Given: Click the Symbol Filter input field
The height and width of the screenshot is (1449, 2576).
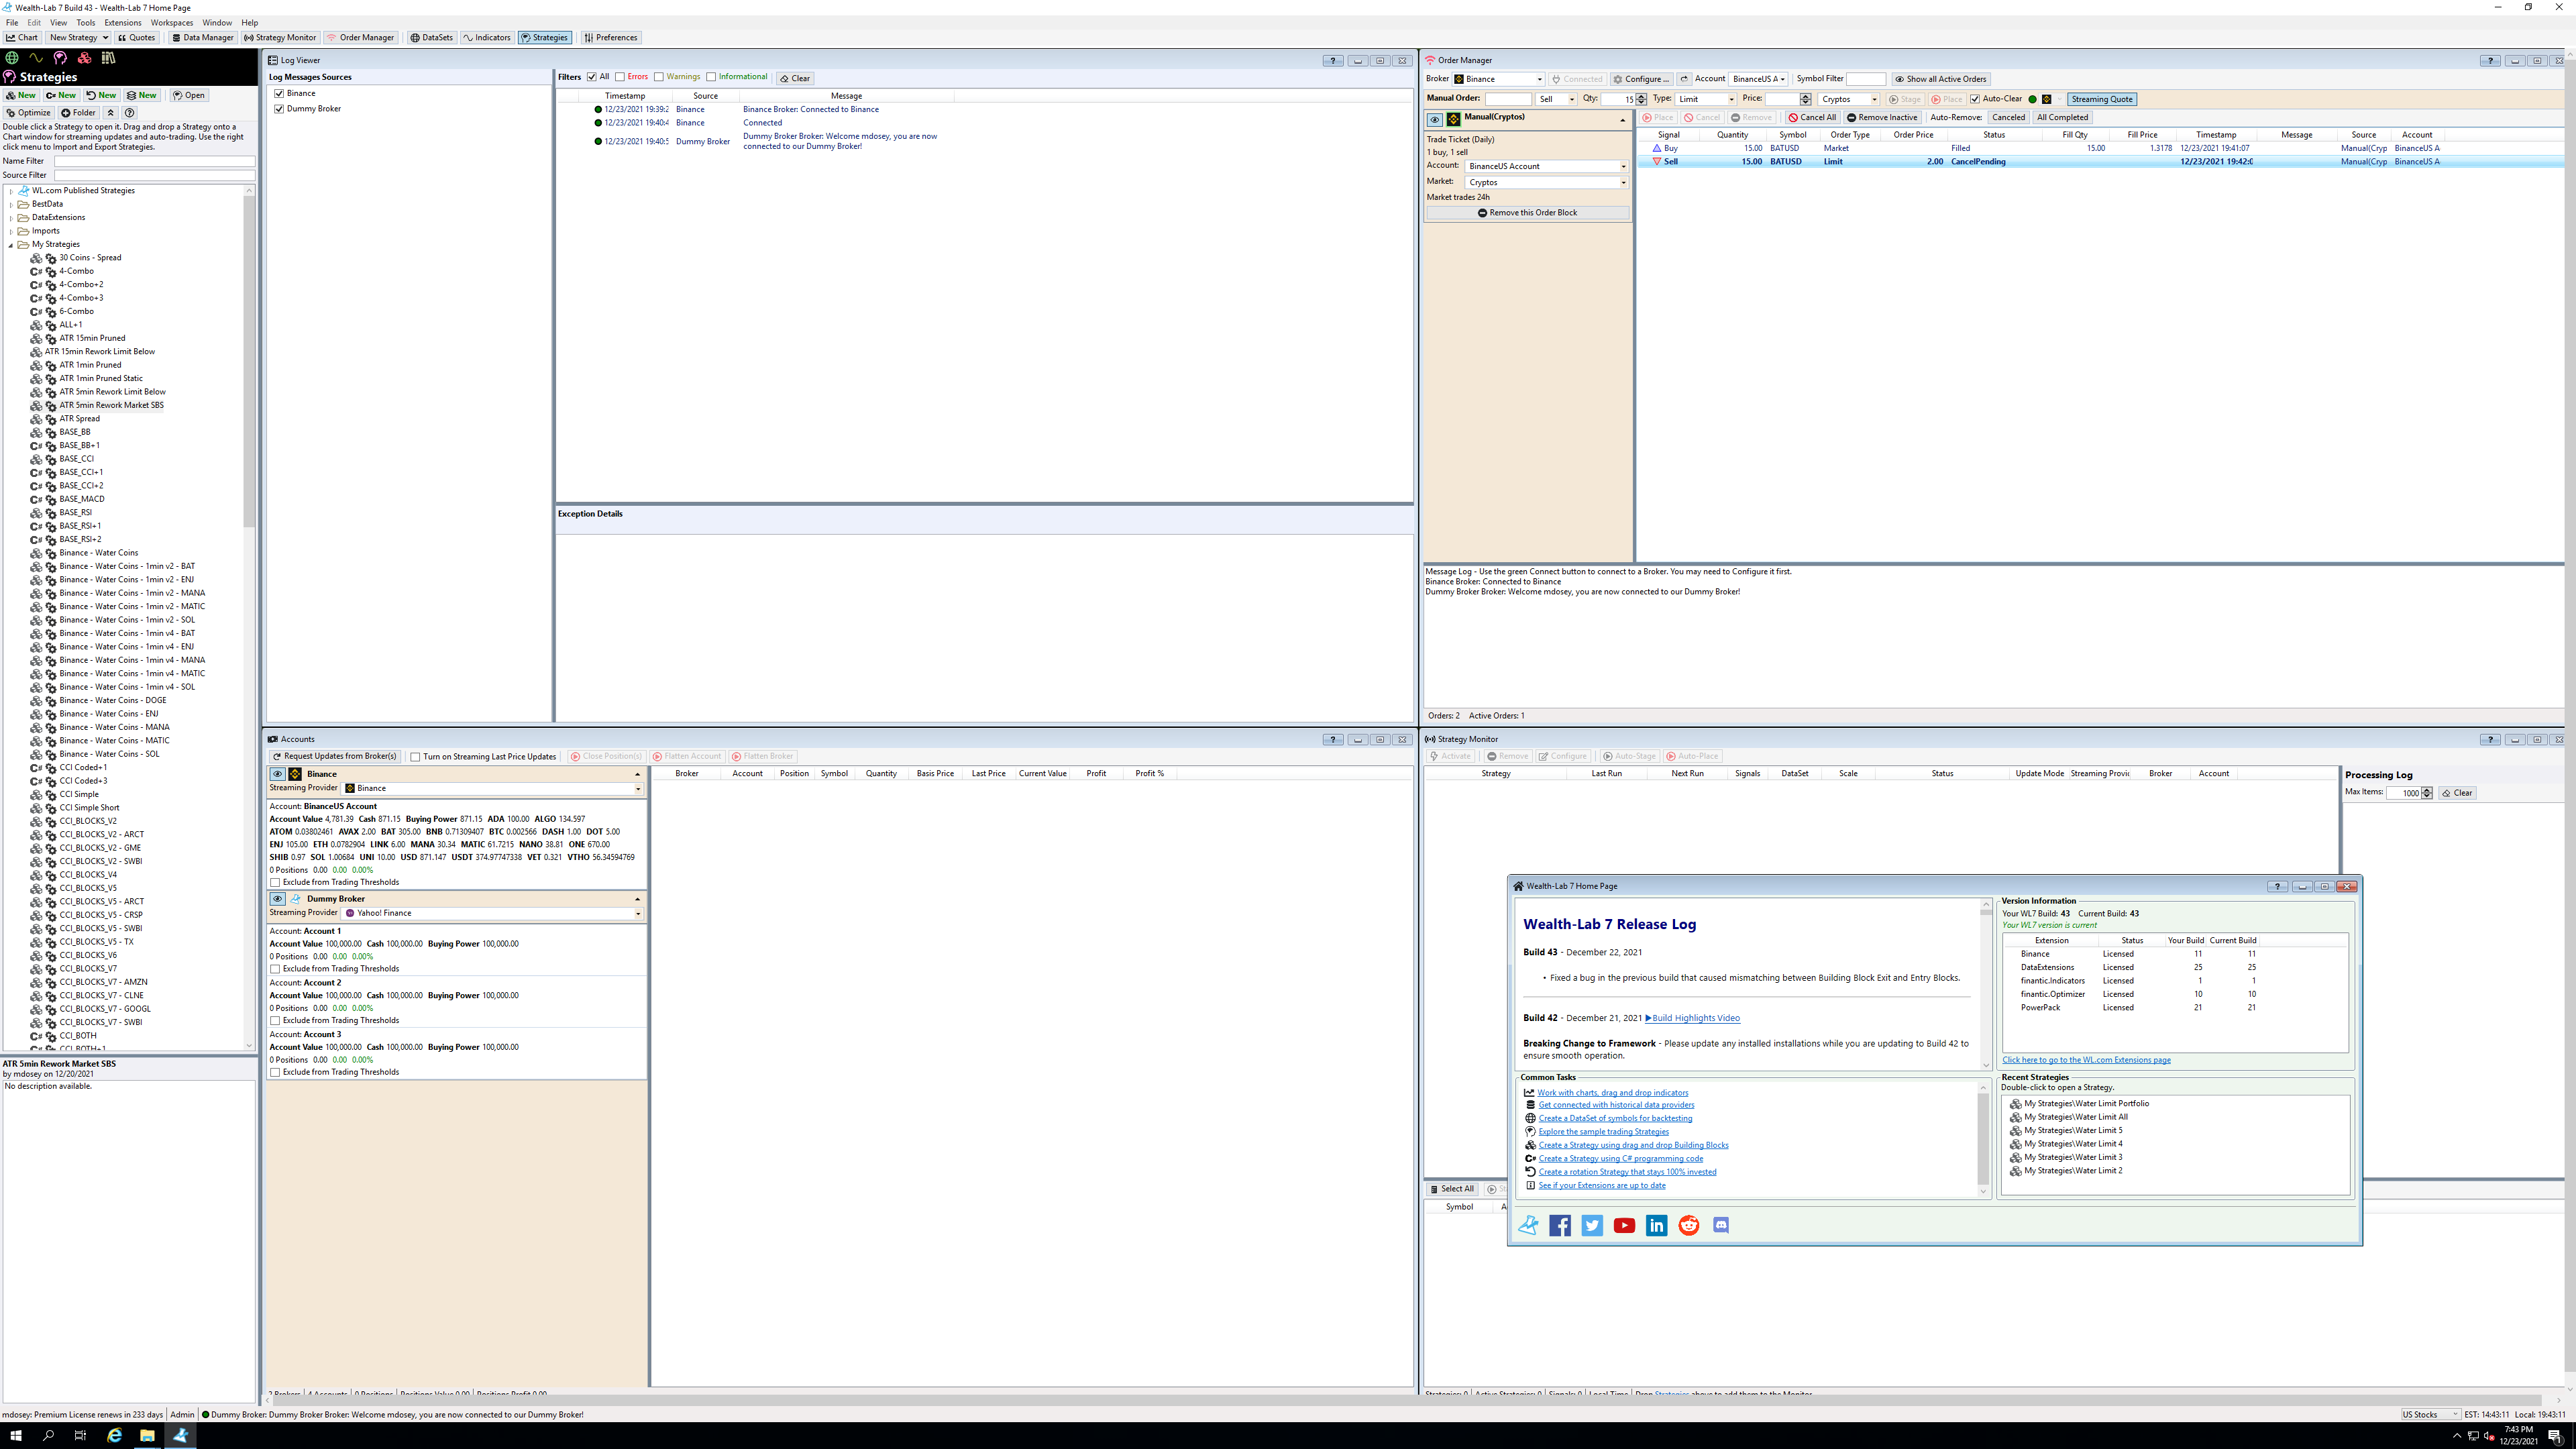Looking at the screenshot, I should [1865, 79].
